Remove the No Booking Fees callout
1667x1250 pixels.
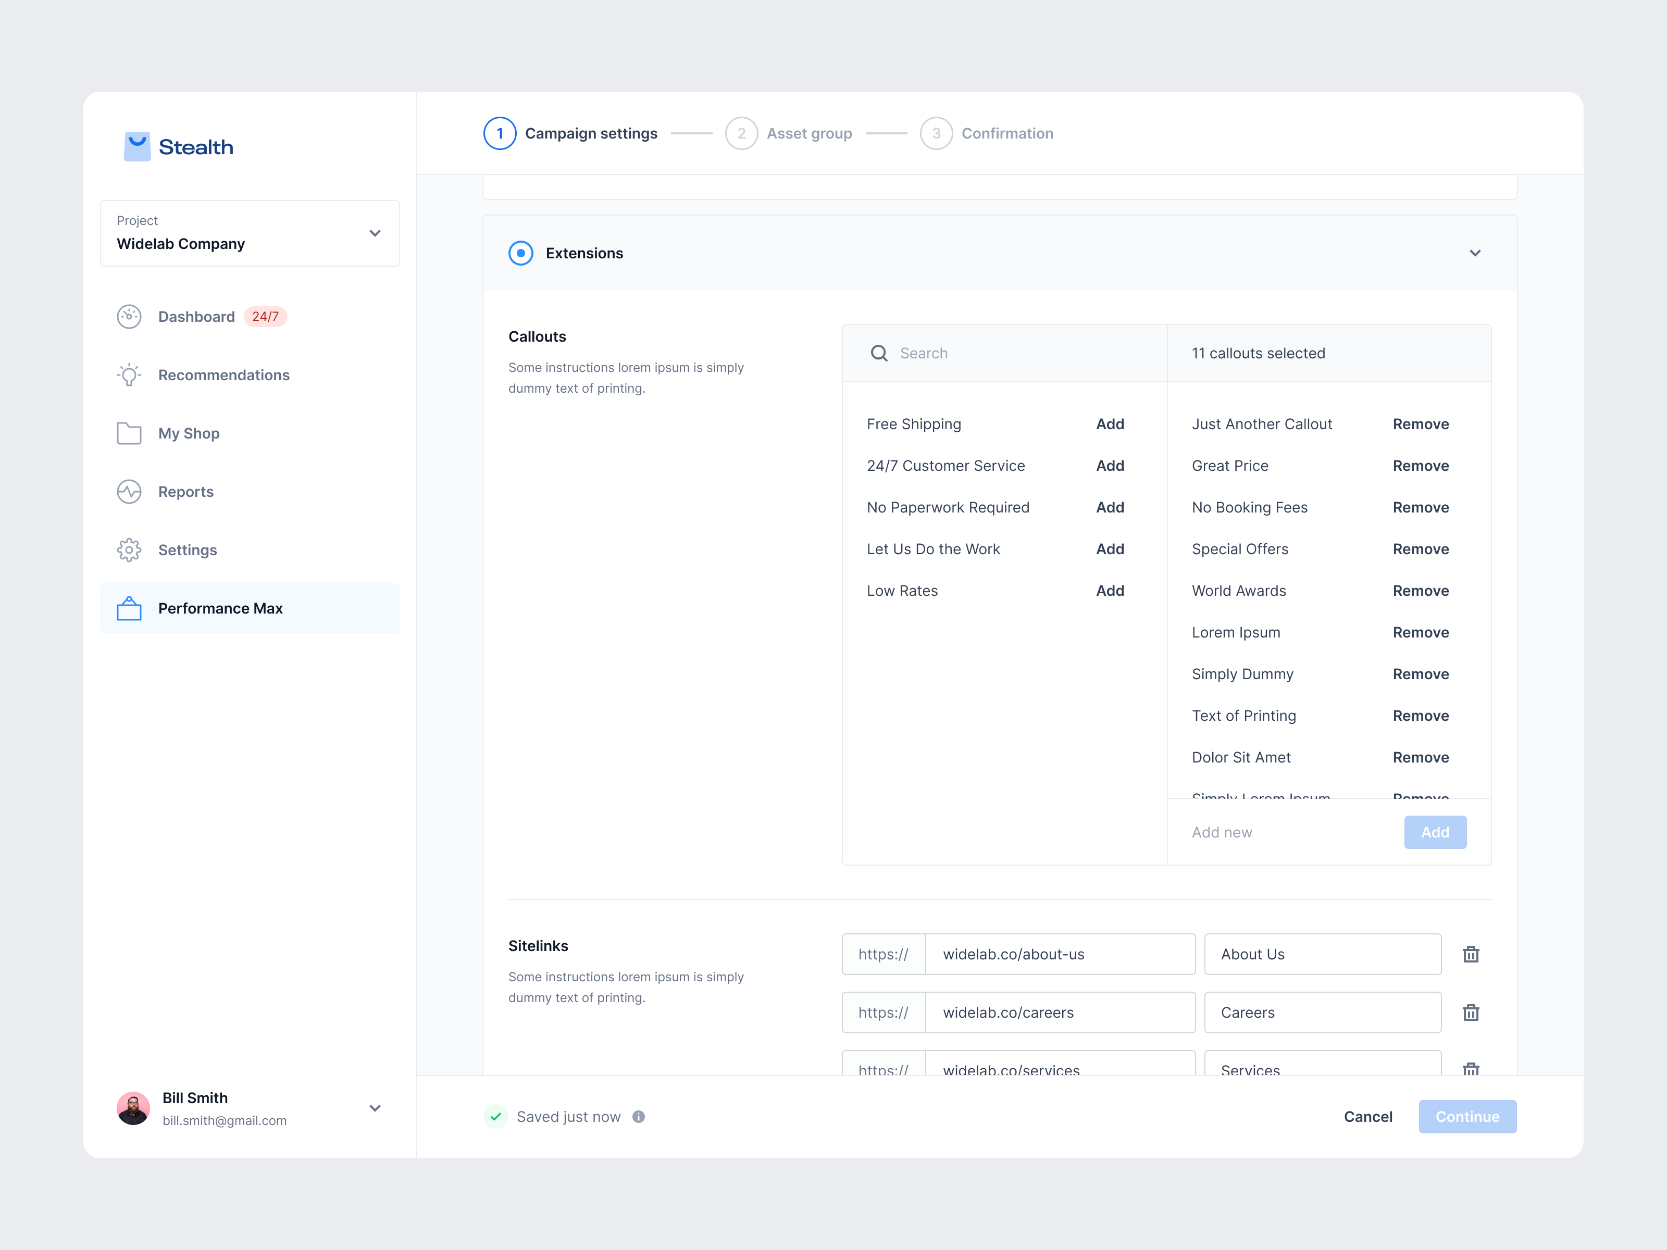(1421, 507)
